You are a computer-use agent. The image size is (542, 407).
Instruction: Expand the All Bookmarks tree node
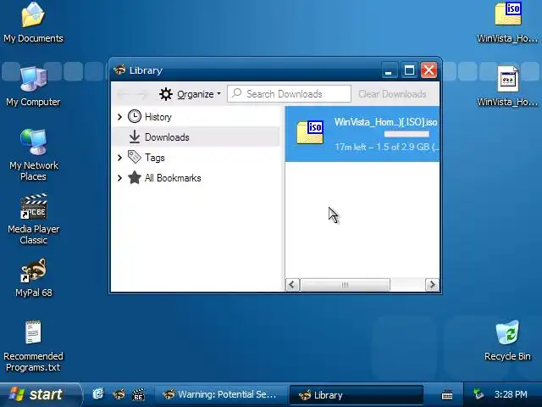coord(119,178)
